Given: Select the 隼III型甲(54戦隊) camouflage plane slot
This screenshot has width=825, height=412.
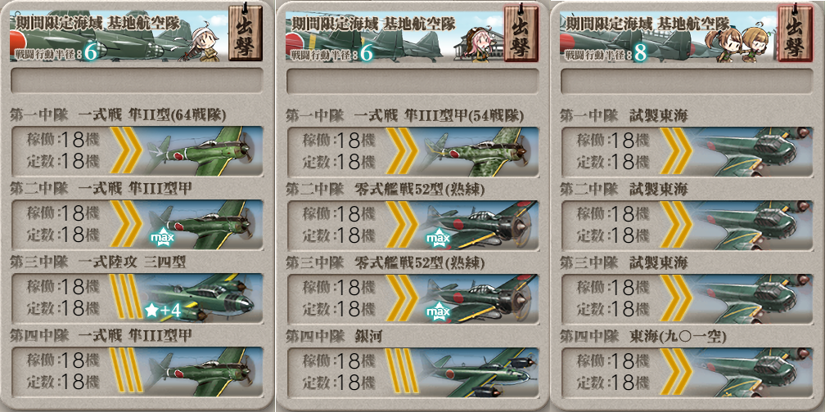Looking at the screenshot, I should click(412, 151).
